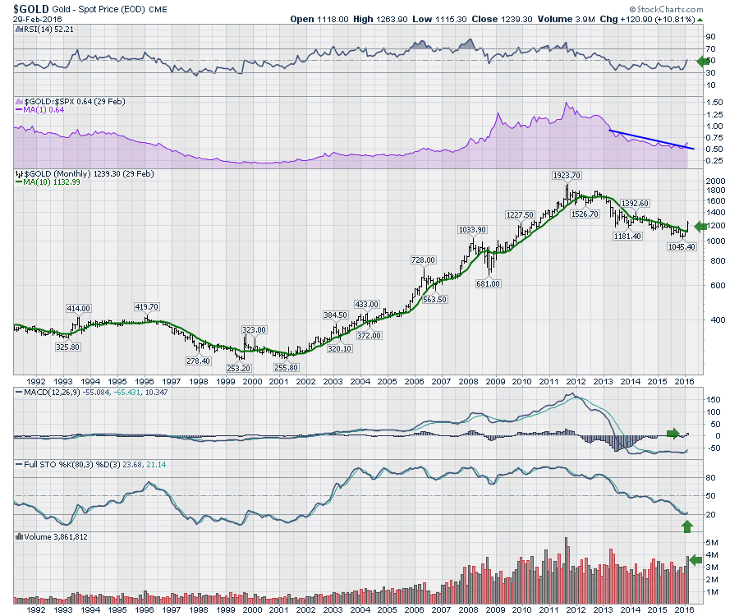
Task: Select the 1392.60 price label
Action: click(635, 204)
